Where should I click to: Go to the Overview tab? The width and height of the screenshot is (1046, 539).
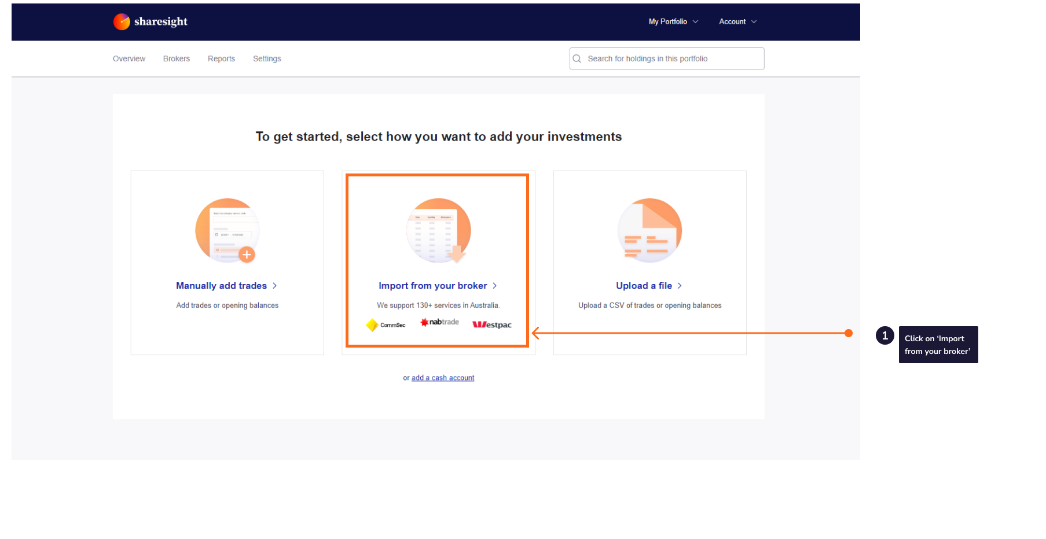tap(129, 58)
